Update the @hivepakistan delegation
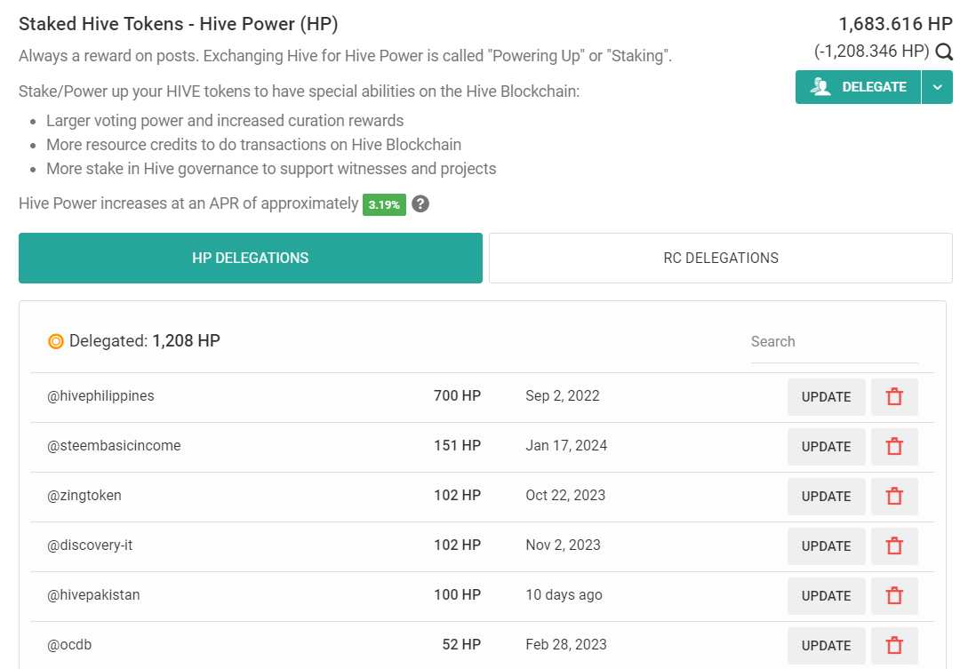Screen dimensions: 976x669 coord(826,596)
